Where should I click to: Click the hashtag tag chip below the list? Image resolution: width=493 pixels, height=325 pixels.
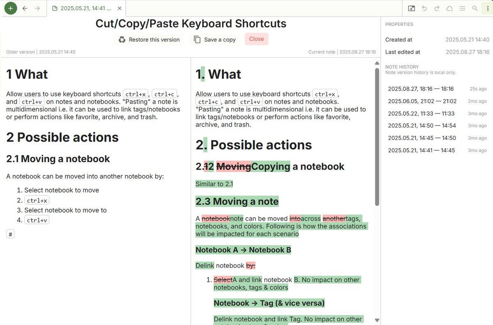pos(11,234)
